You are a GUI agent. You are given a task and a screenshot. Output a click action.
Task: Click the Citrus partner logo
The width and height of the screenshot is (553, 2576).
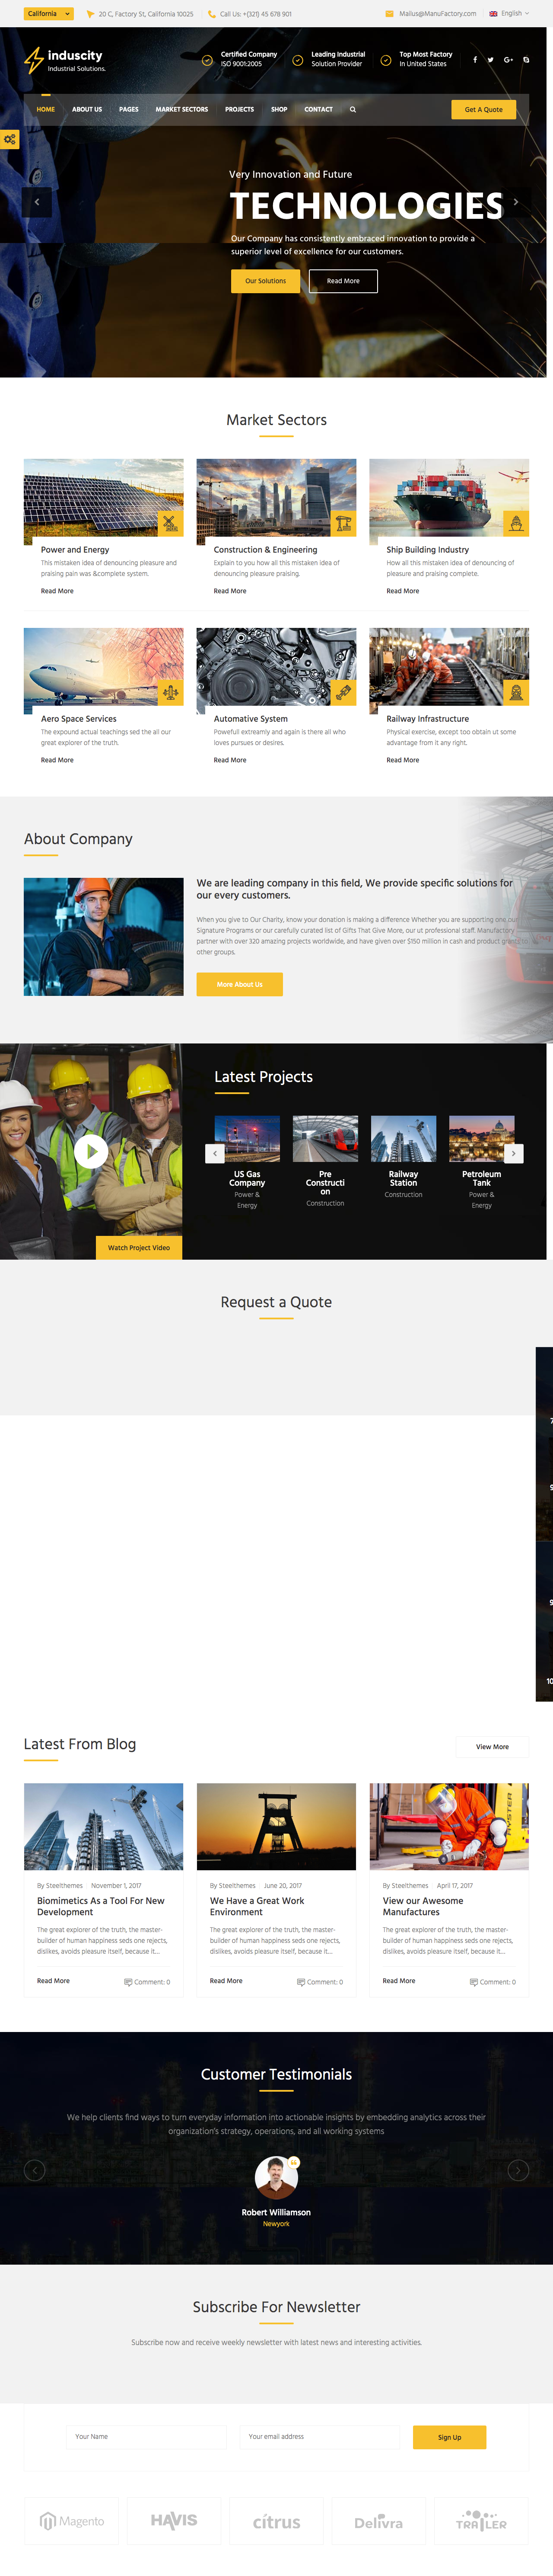pos(276,2522)
